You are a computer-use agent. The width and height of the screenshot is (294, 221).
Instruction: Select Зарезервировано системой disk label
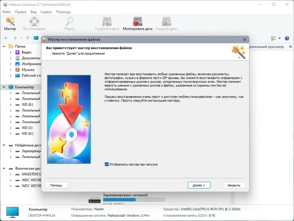click(x=125, y=195)
